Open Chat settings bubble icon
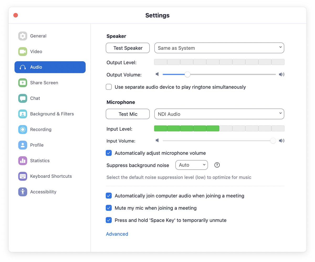This screenshot has height=262, width=315. 23,98
